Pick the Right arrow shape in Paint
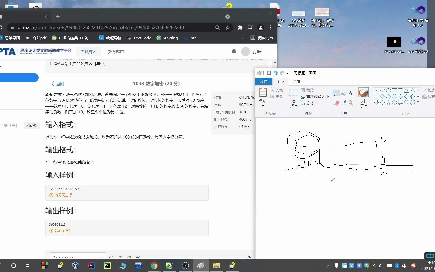This screenshot has height=272, width=435. pos(401,96)
